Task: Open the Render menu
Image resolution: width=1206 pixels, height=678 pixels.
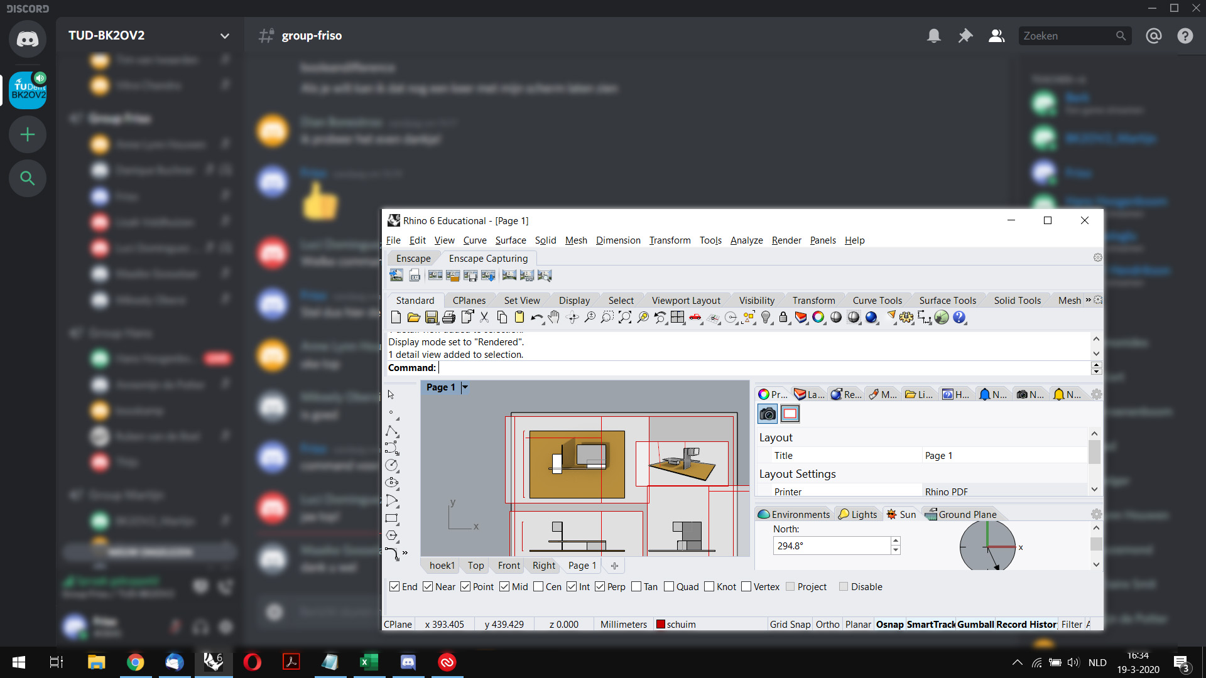Action: [x=786, y=240]
